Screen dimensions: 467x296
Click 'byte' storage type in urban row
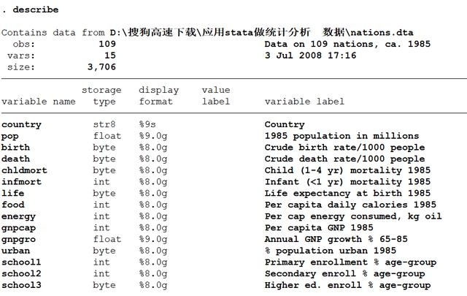104,251
